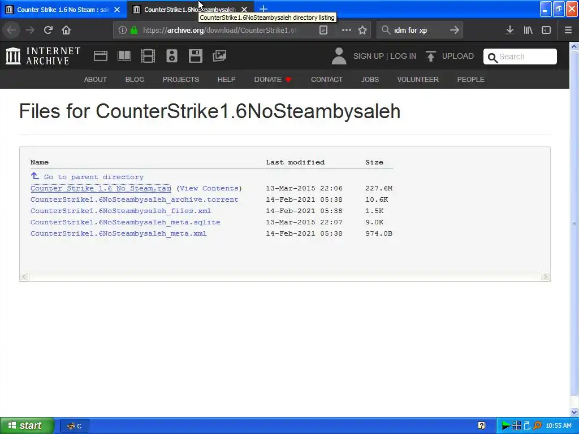This screenshot has height=434, width=579.
Task: Click the 'View Contents' link
Action: coord(209,188)
